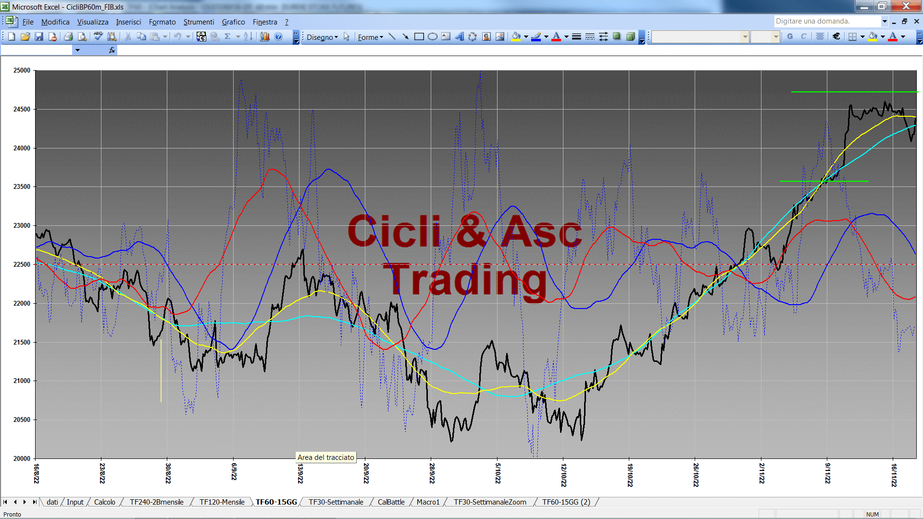Click the Open file folder icon
Screen dimensions: 923x519
25,37
